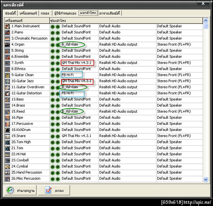Click FB Hi-Fi in the Guitar Clean row

point(68,75)
